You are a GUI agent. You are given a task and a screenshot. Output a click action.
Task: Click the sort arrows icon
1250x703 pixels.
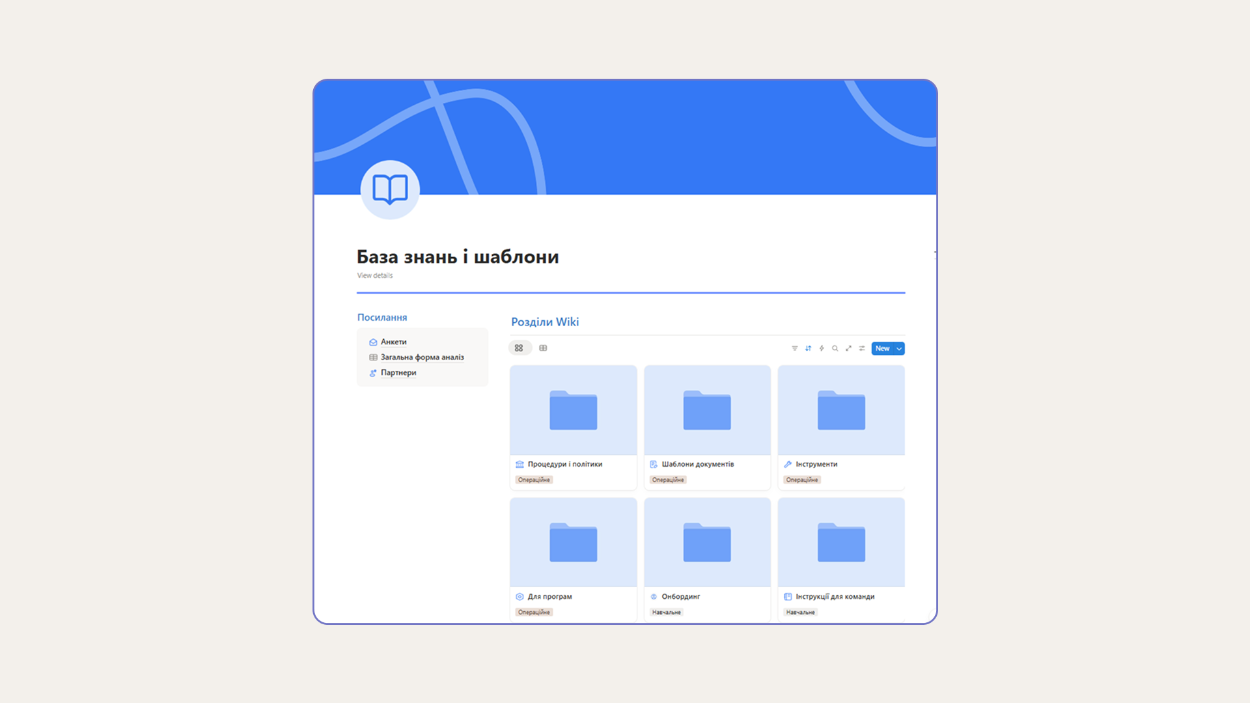click(808, 348)
